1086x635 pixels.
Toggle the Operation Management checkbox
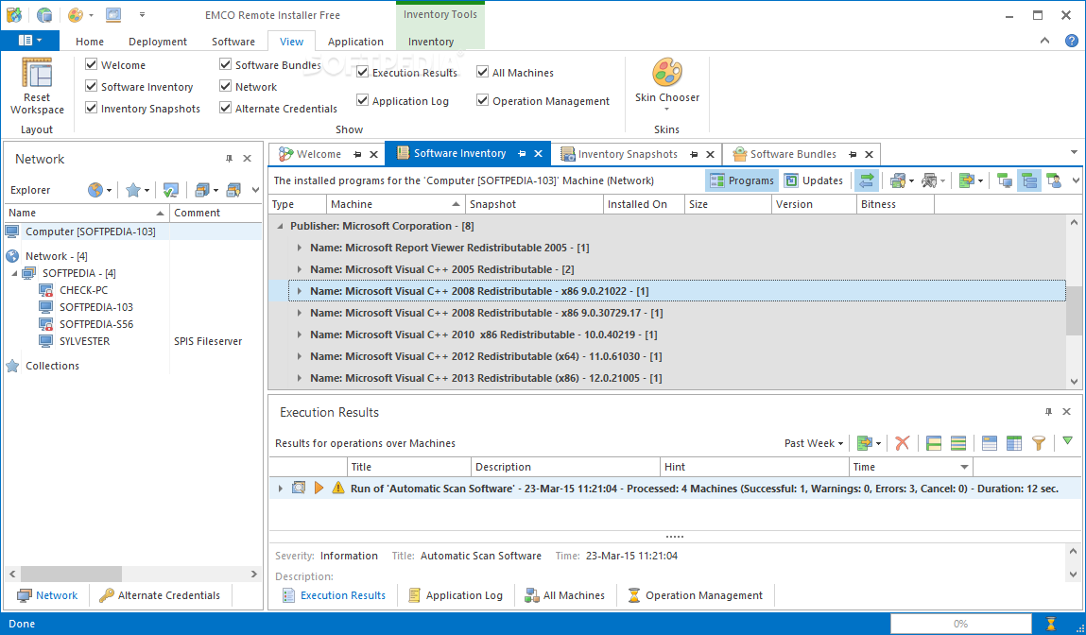click(x=483, y=100)
